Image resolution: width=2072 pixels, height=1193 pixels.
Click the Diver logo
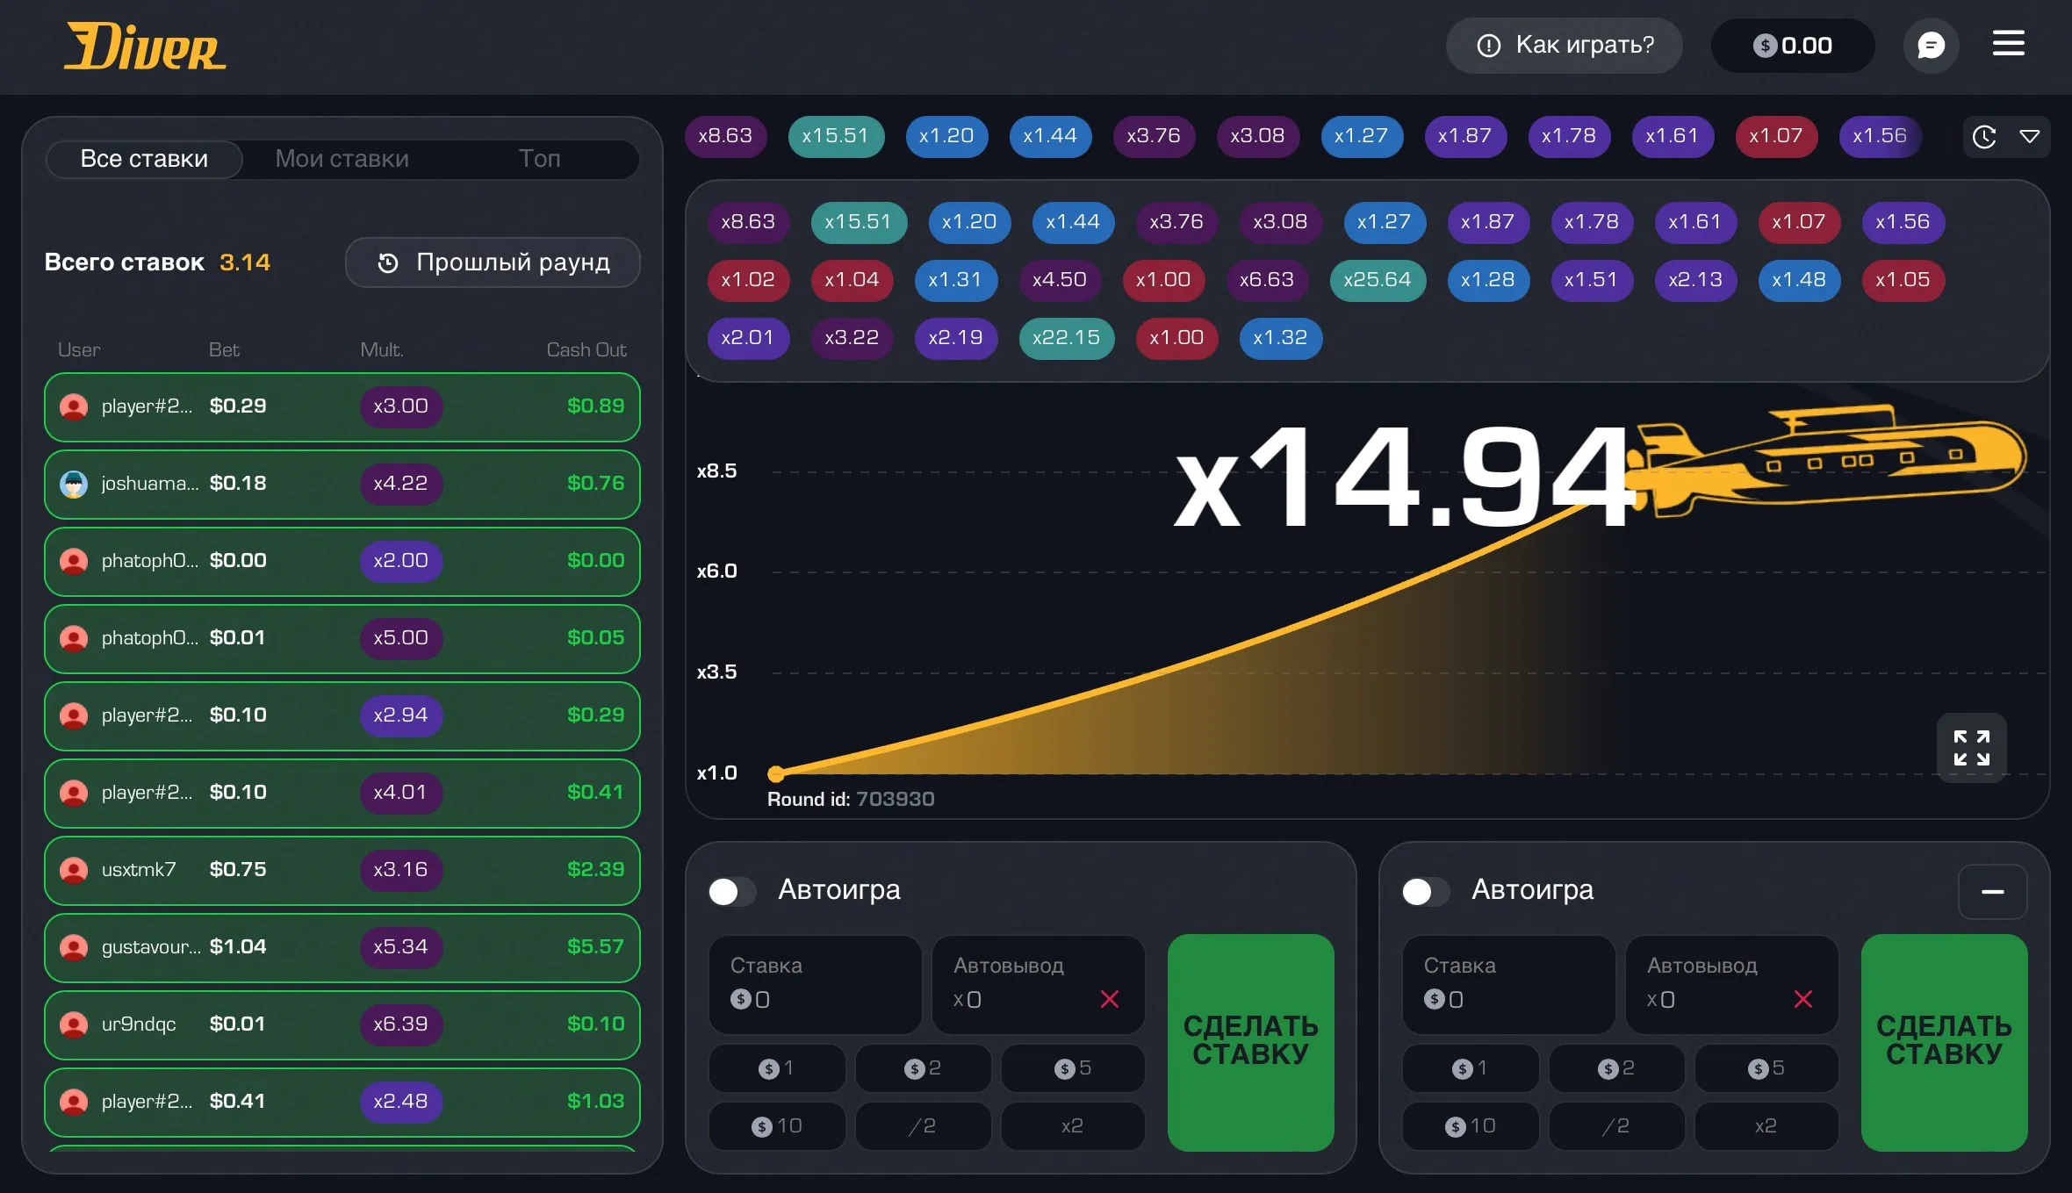tap(146, 47)
